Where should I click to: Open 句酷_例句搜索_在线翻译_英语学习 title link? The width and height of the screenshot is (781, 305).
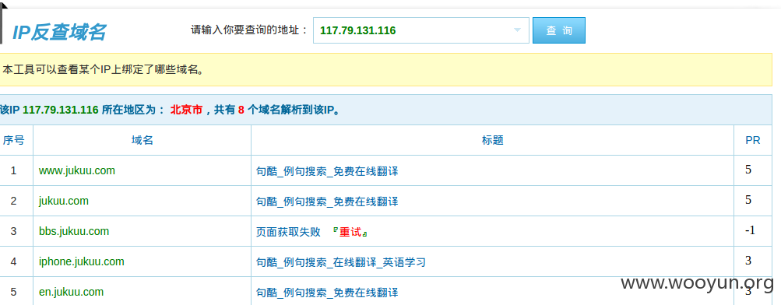(x=341, y=263)
